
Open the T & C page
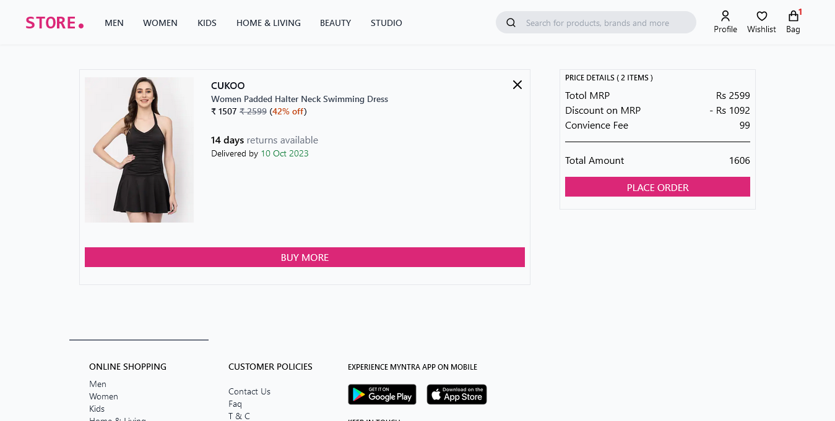(239, 416)
